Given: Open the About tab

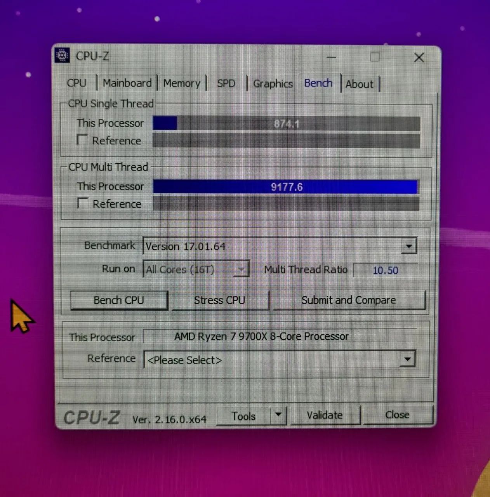Looking at the screenshot, I should pos(360,84).
